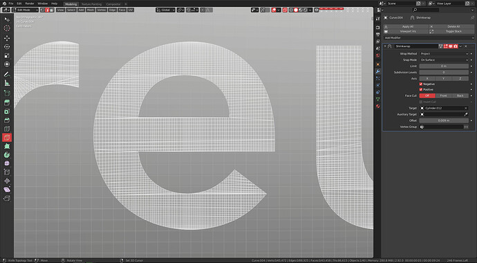Click the Delete All button
This screenshot has width=477, height=263.
click(x=451, y=26)
